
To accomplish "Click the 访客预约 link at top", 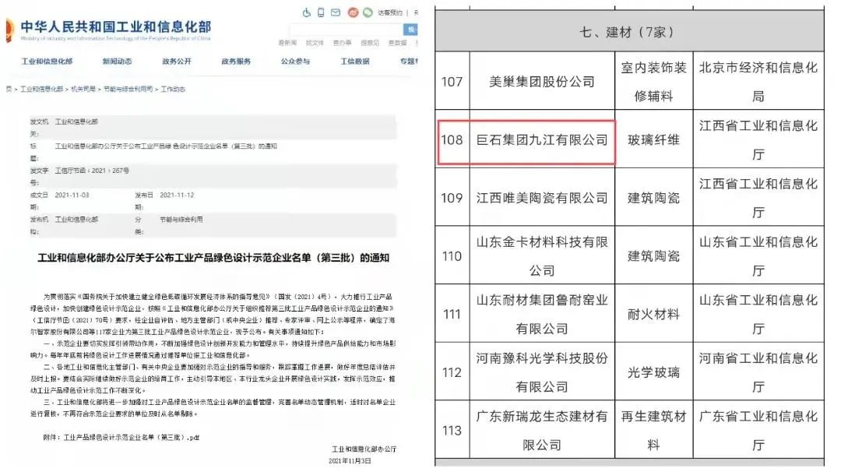I will pos(390,13).
